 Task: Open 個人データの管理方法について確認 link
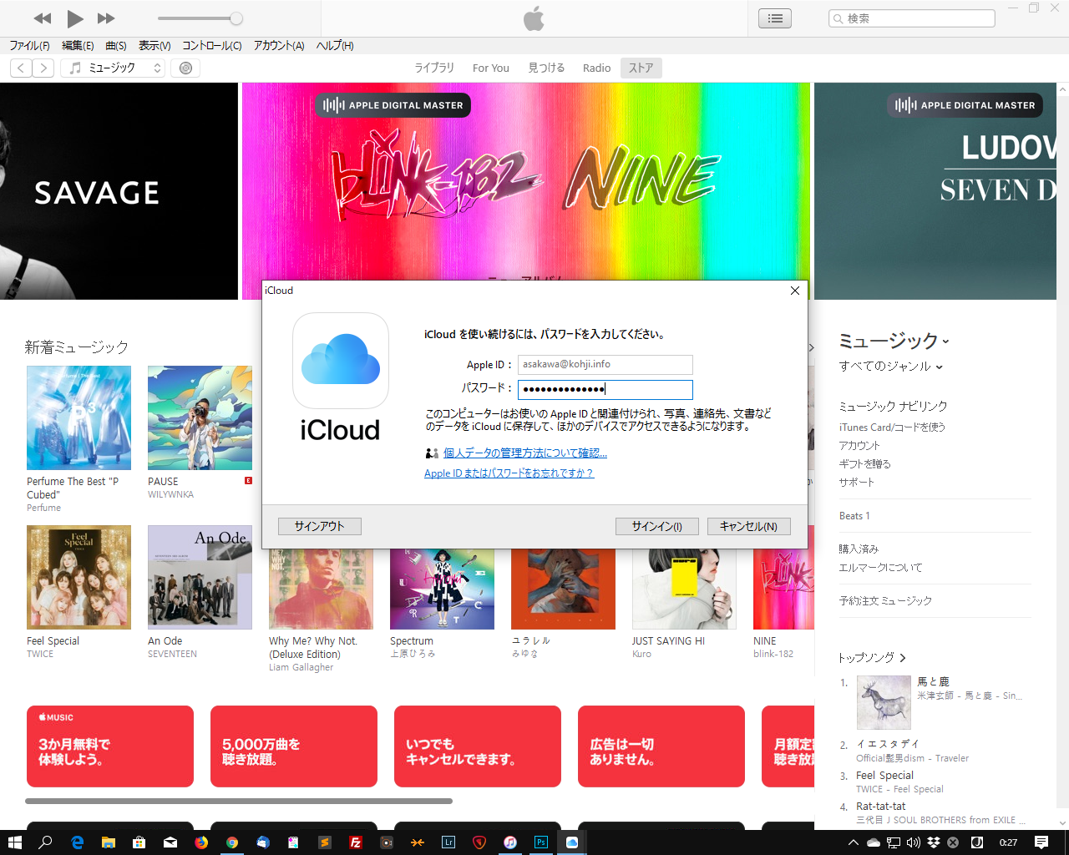525,453
